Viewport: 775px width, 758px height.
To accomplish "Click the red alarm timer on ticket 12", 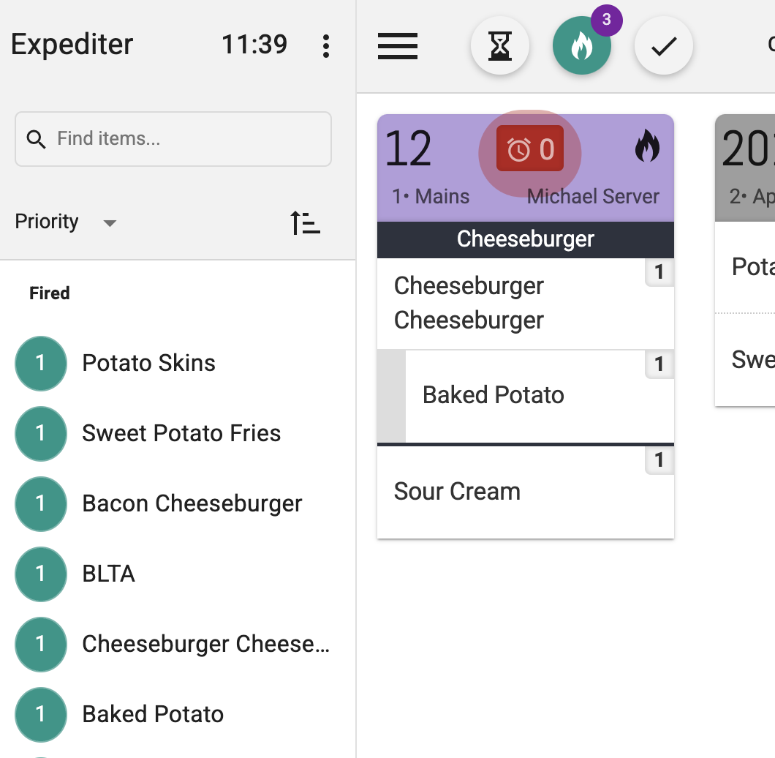I will [x=530, y=149].
